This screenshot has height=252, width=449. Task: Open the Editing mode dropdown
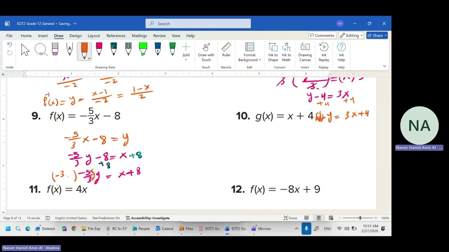[351, 35]
